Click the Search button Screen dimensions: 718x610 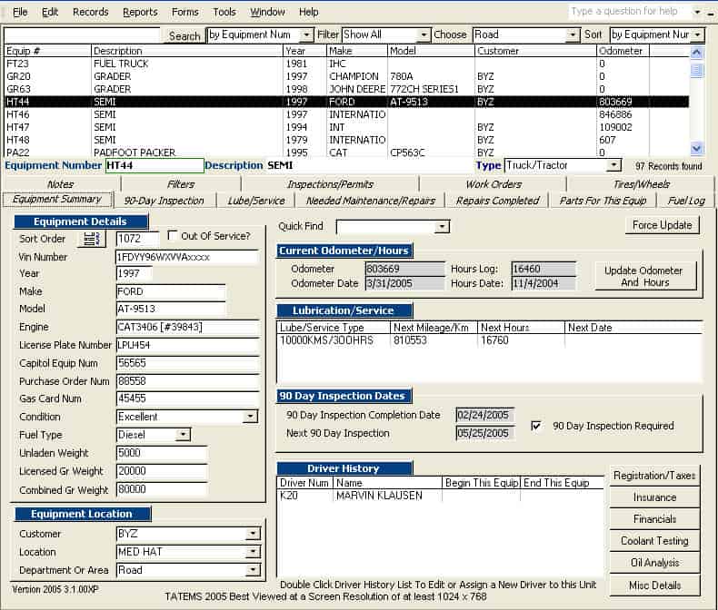pyautogui.click(x=184, y=35)
